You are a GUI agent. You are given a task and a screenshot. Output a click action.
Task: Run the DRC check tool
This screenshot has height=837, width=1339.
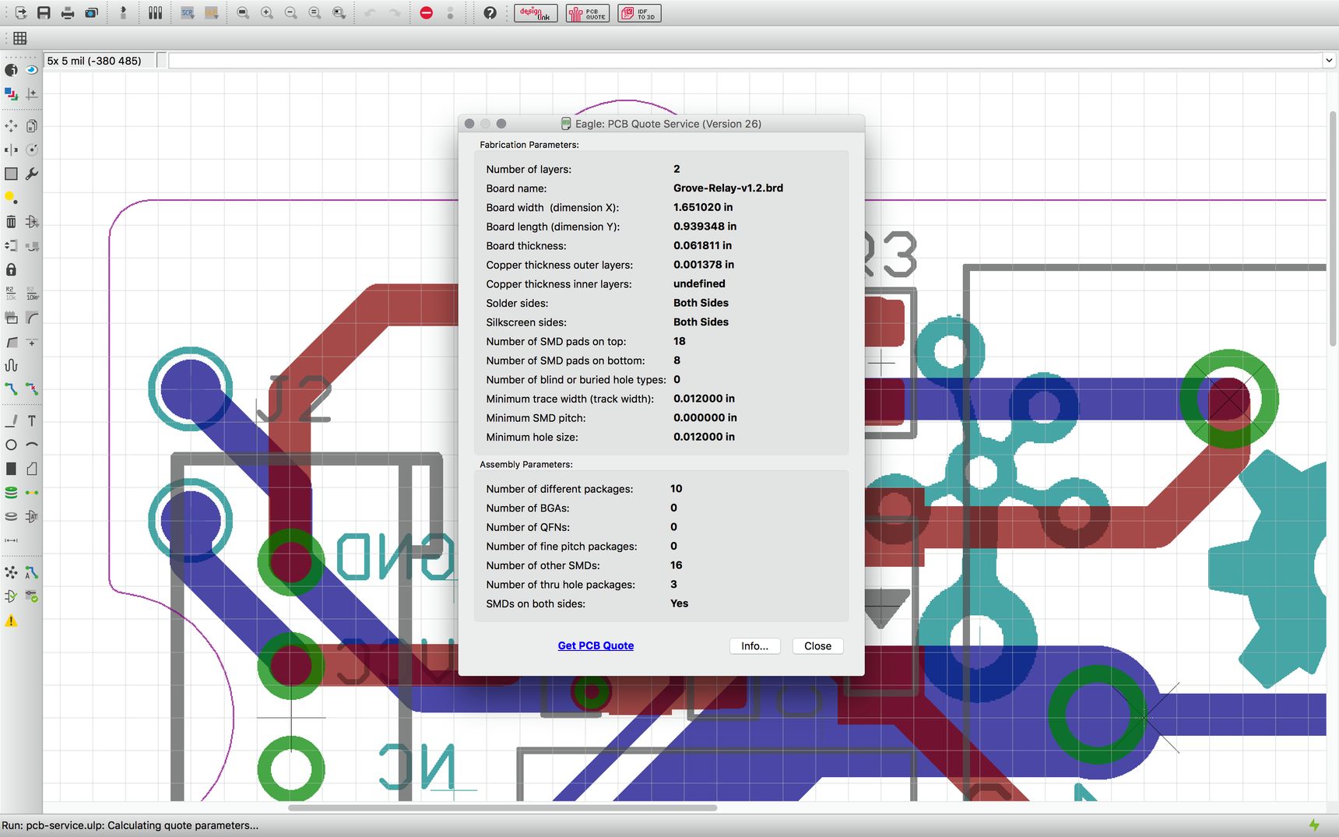[x=32, y=596]
